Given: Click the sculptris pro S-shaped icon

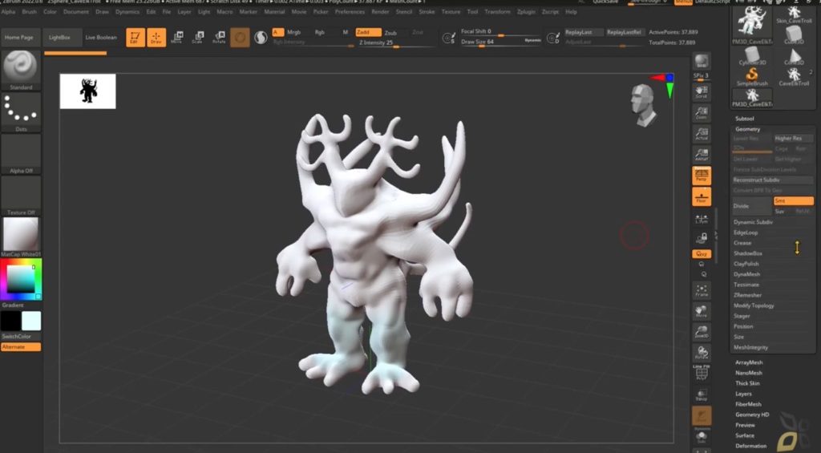Looking at the screenshot, I should [x=261, y=38].
